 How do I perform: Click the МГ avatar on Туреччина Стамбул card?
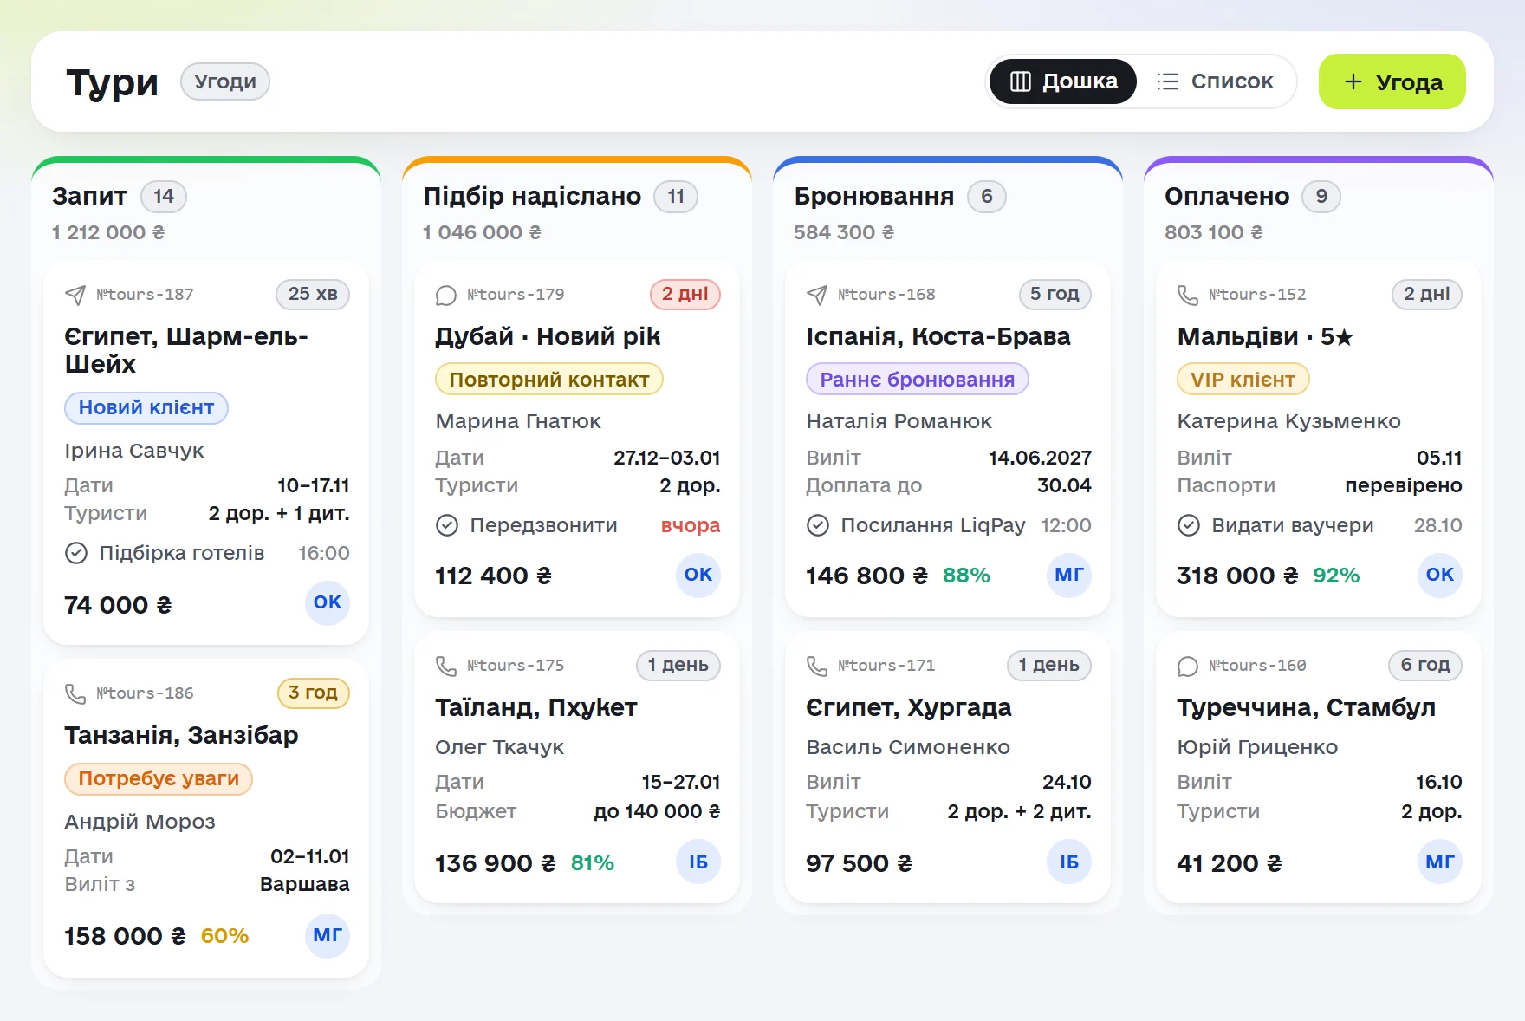[x=1440, y=863]
